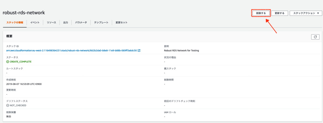Viewport: 323px width, 123px height.
Task: Click the description Robust RDS Network for Testing
Action: [x=181, y=50]
